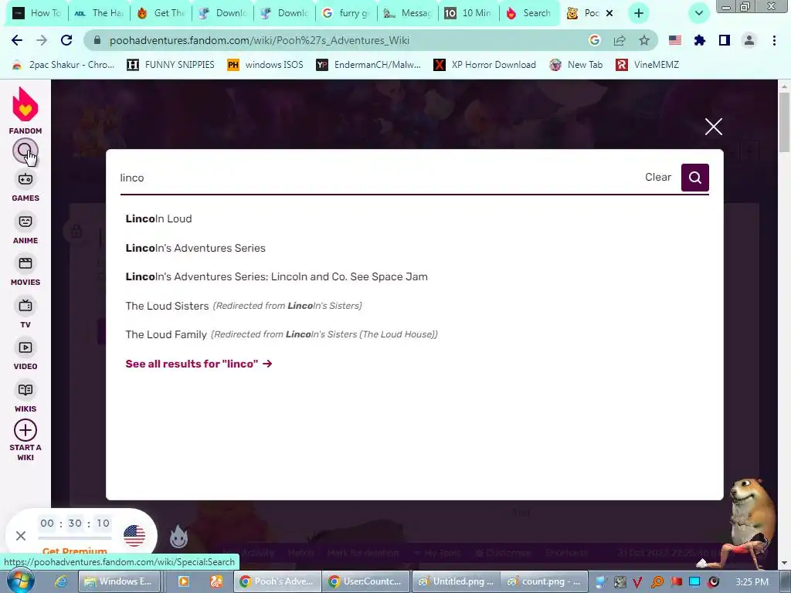791x593 pixels.
Task: Click the sidebar search magnifier icon
Action: [25, 151]
